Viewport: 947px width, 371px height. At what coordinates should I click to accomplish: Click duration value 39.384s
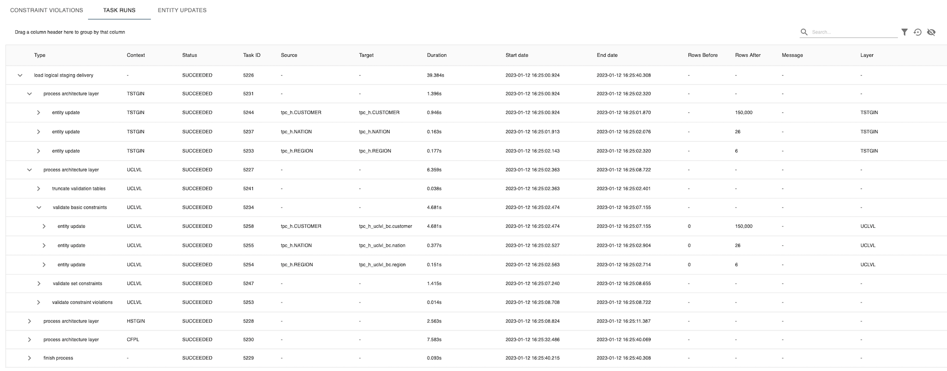435,75
